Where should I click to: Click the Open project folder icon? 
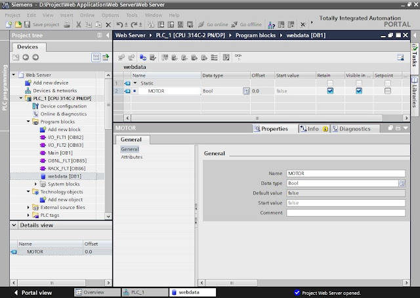[18, 25]
